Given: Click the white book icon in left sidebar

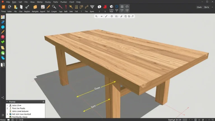Looking at the screenshot, I should point(3,65).
